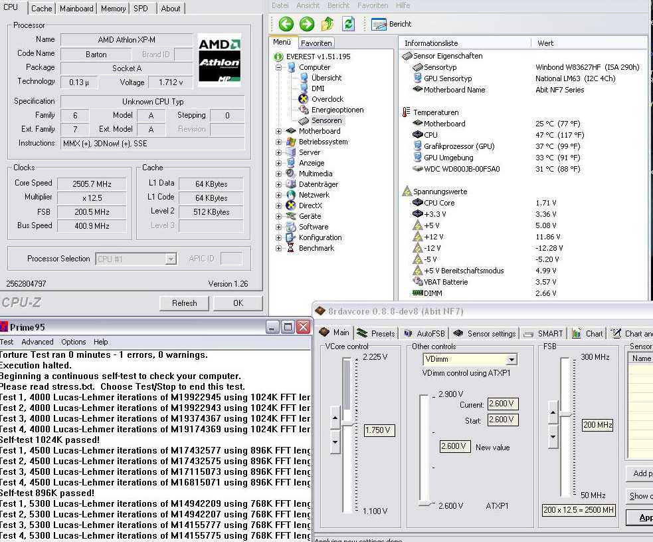The height and width of the screenshot is (542, 653).
Task: Switch to the Sensor settings tab in 8rdavcore
Action: (485, 333)
